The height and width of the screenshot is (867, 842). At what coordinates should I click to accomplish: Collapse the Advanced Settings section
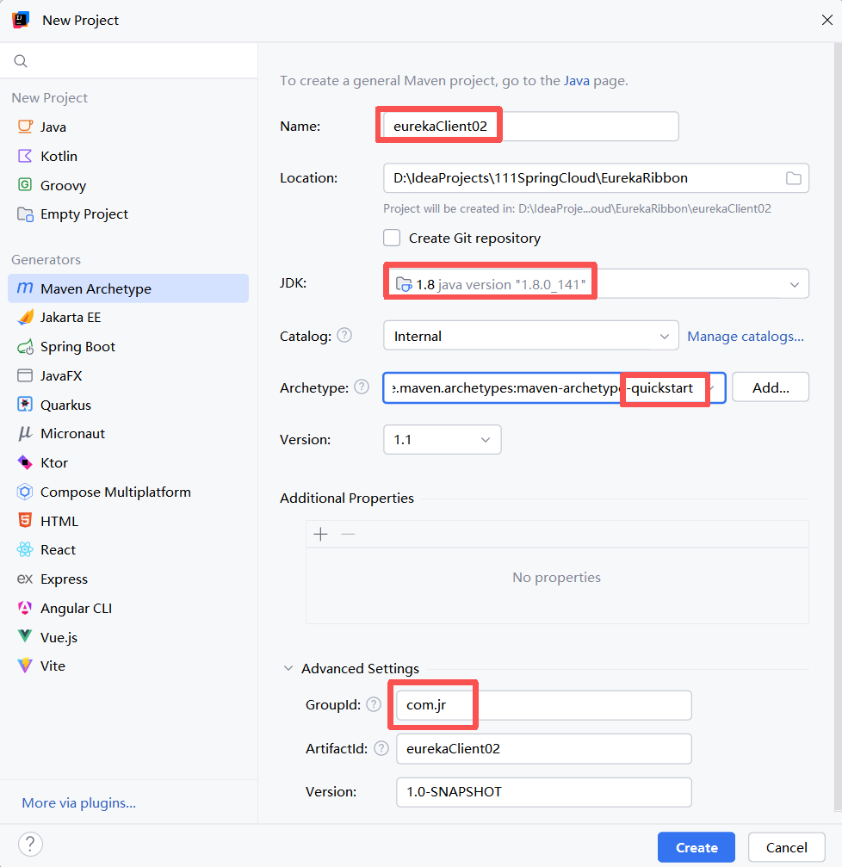288,668
